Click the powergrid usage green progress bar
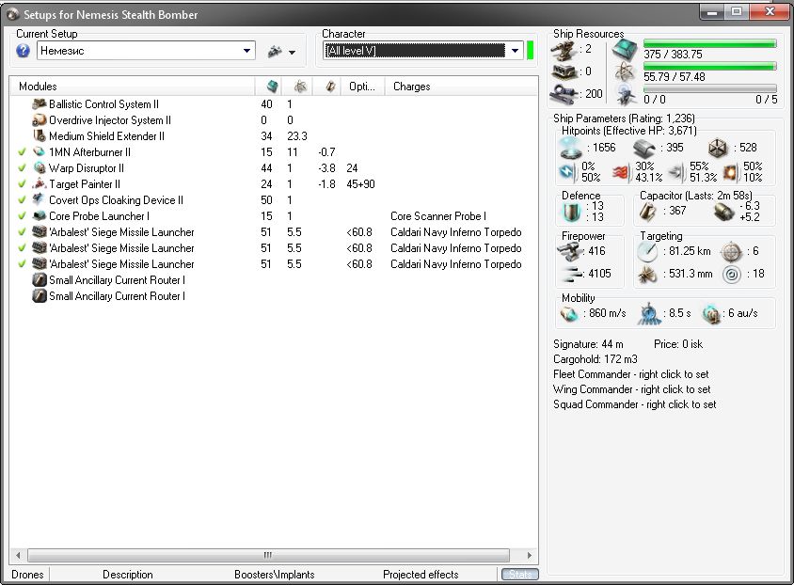The height and width of the screenshot is (585, 794). point(709,66)
